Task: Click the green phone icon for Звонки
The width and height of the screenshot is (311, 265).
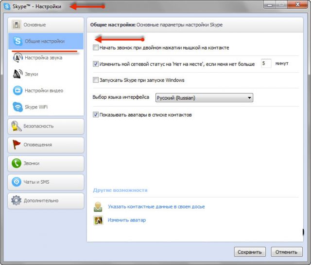Action: click(16, 163)
